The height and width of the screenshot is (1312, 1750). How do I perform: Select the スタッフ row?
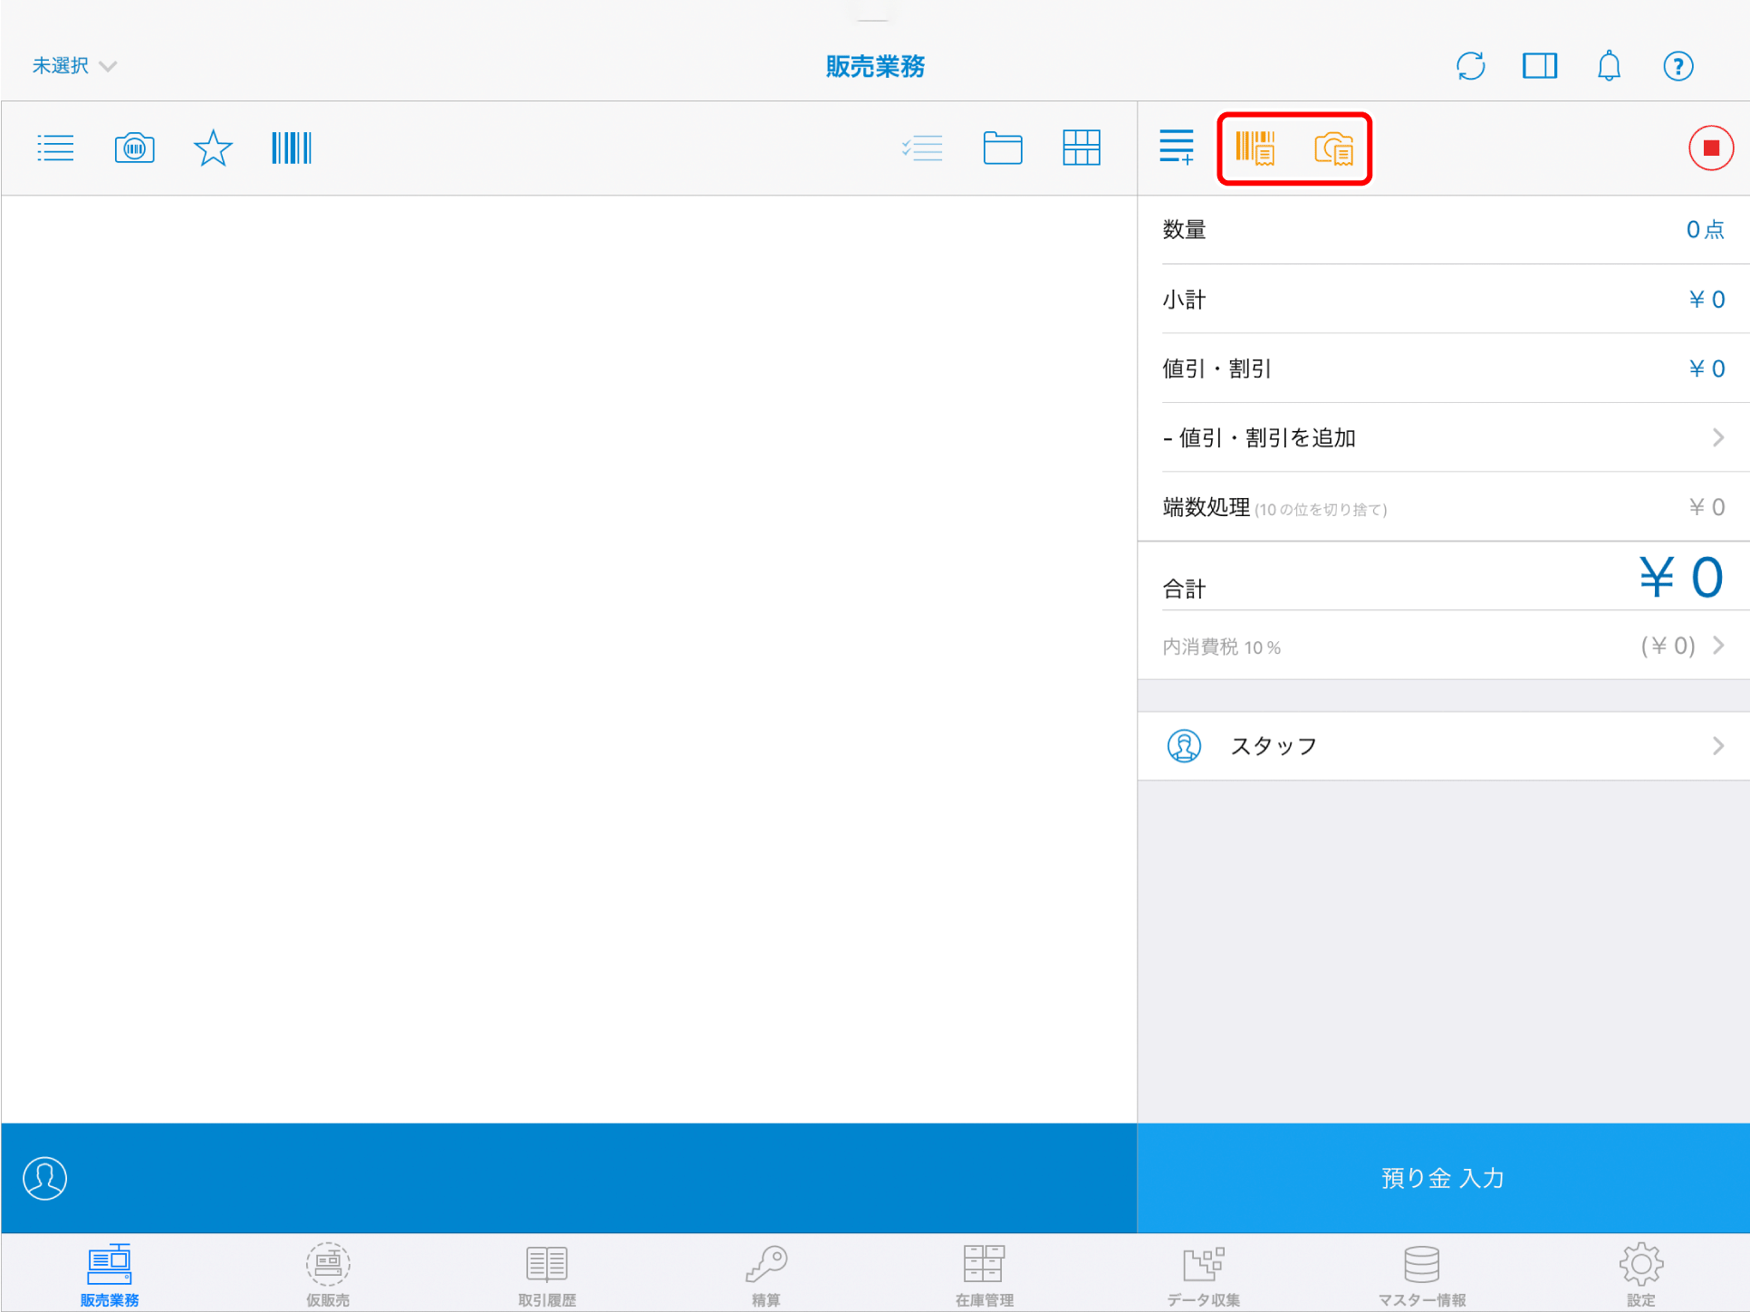(1443, 746)
